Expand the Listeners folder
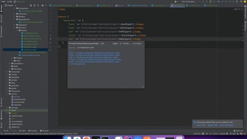Screen dimensions: 247x139 coord(15,14)
